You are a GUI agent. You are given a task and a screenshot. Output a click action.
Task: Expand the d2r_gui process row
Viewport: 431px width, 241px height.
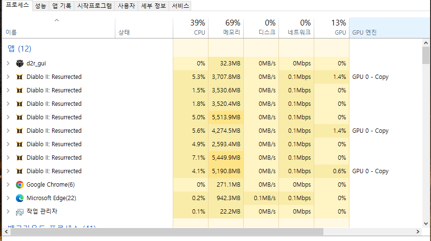point(8,63)
